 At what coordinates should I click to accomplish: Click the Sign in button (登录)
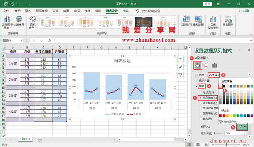click(208, 4)
